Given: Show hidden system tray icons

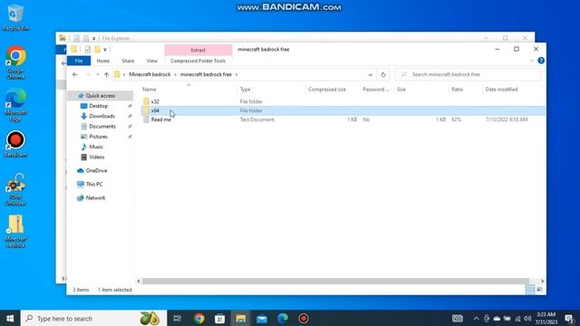Looking at the screenshot, I should [x=476, y=318].
